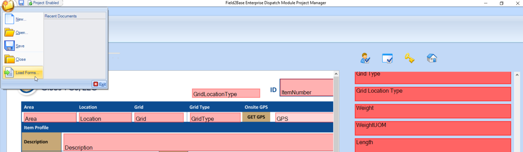The height and width of the screenshot is (152, 523).
Task: Click the Onsite GPS column header
Action: click(x=256, y=107)
